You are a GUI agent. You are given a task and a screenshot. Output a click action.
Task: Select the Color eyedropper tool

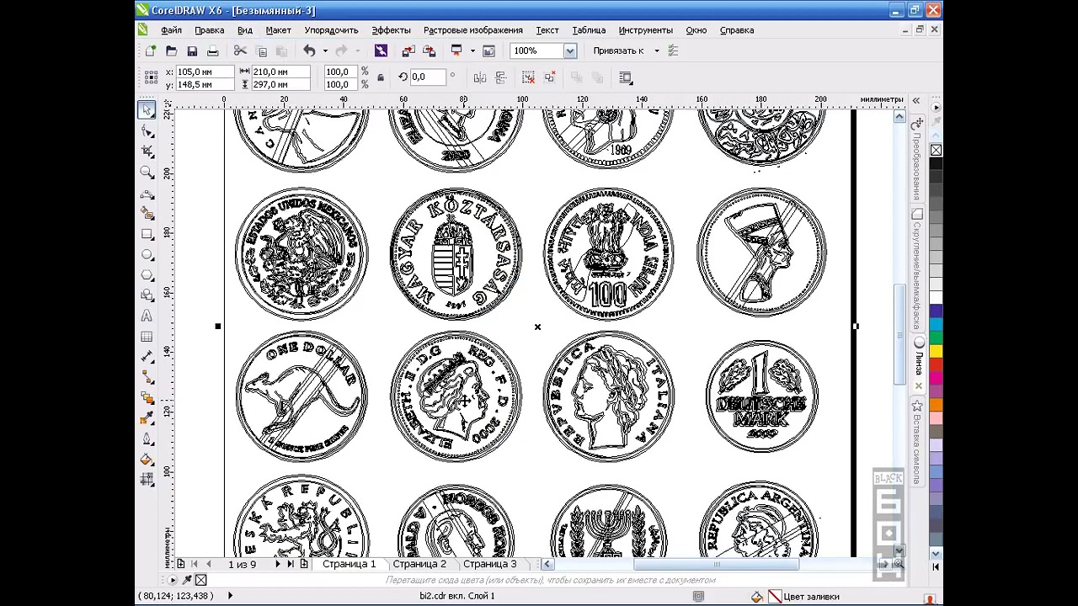(x=147, y=418)
